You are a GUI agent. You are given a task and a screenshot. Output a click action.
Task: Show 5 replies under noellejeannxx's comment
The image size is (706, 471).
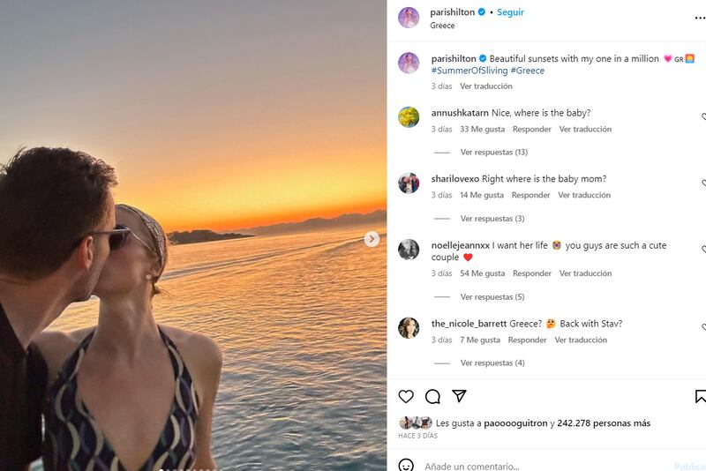click(492, 297)
